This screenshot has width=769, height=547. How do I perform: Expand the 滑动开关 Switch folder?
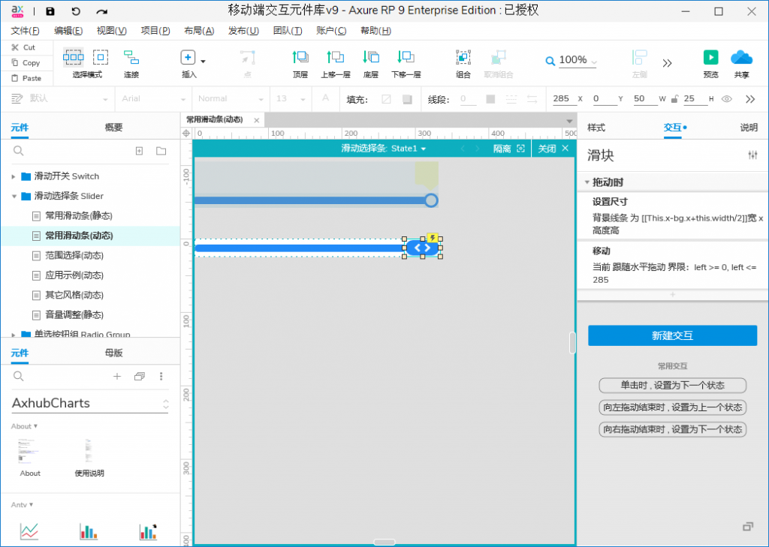click(x=14, y=176)
